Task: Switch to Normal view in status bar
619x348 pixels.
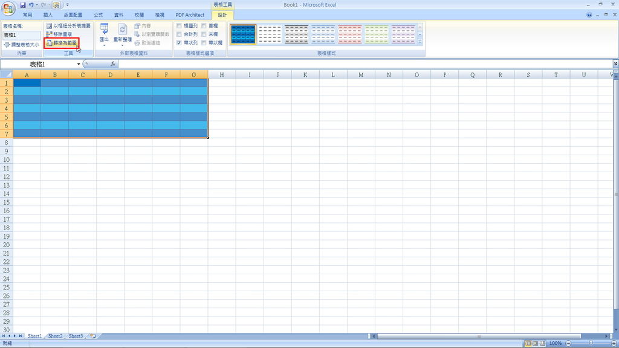Action: pos(528,343)
